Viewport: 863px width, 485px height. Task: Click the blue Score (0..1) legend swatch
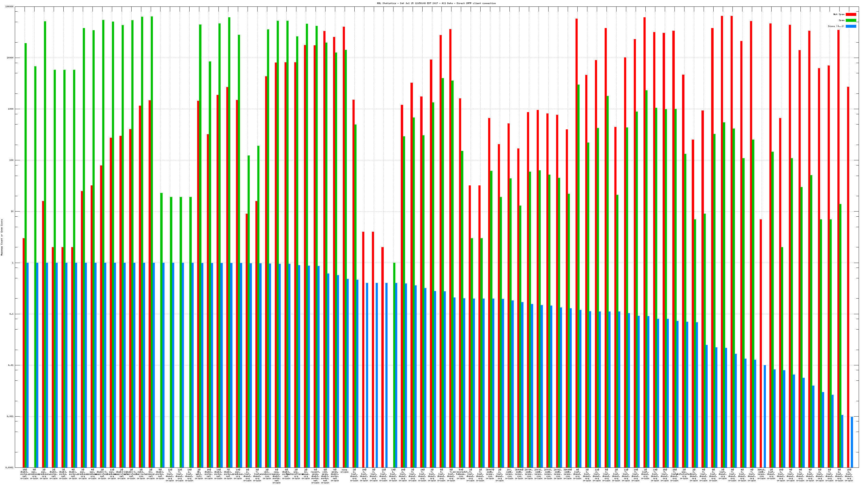tap(851, 26)
